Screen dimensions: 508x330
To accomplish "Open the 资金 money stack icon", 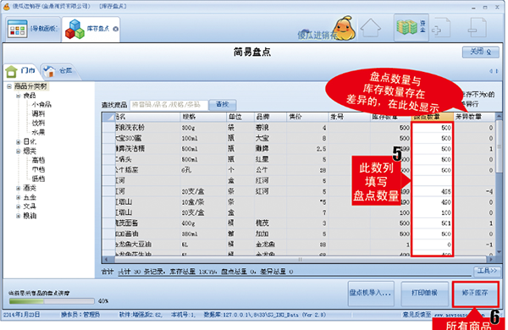I will [407, 27].
